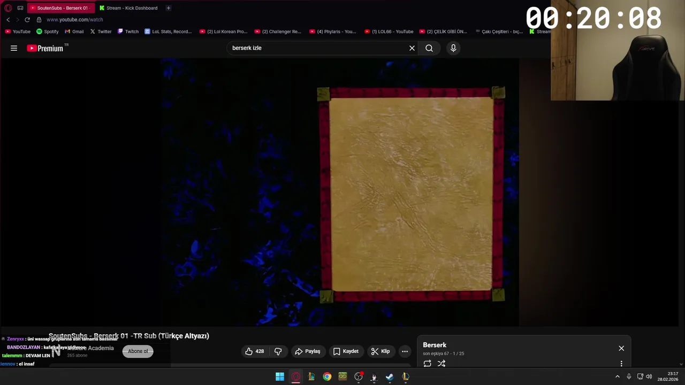The height and width of the screenshot is (385, 685).
Task: Open the Challenger Re... bookmark
Action: pos(278,32)
